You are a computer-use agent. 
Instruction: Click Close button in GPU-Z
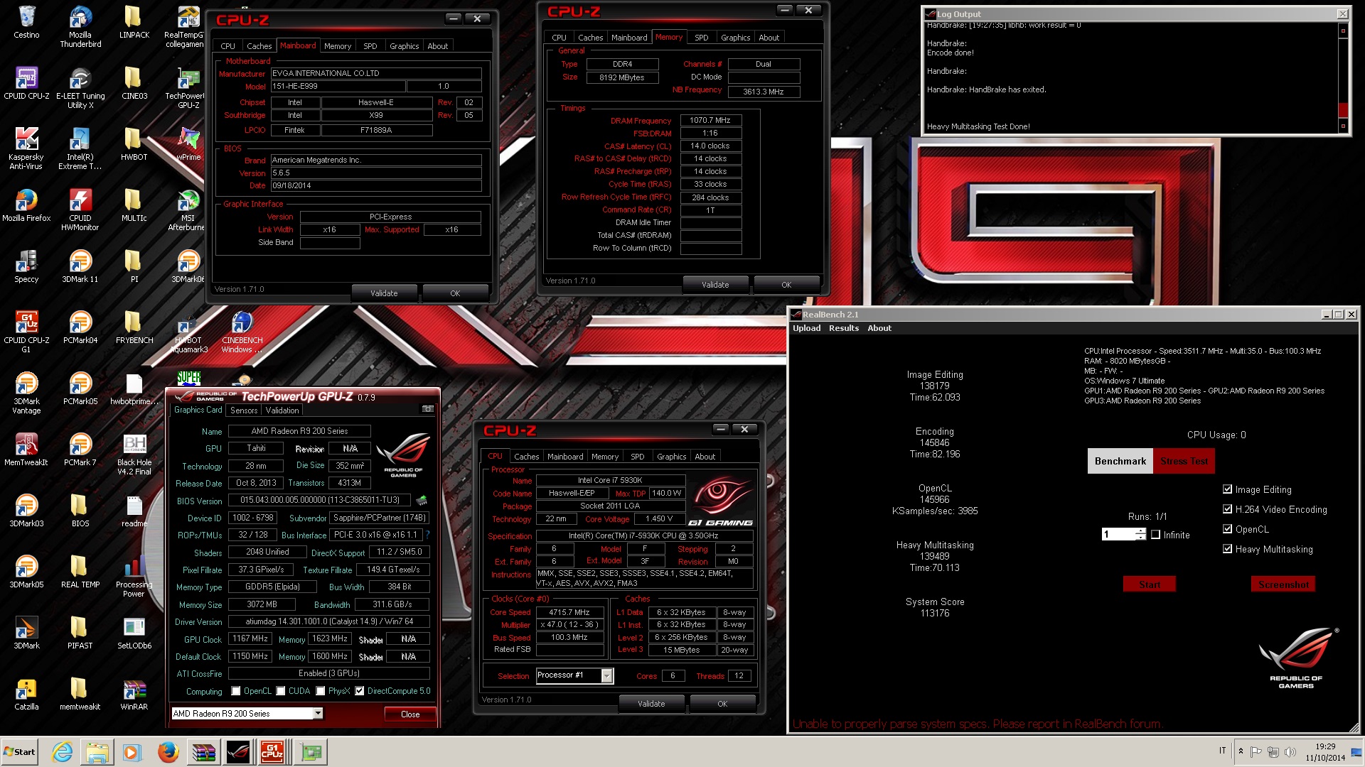(x=410, y=714)
